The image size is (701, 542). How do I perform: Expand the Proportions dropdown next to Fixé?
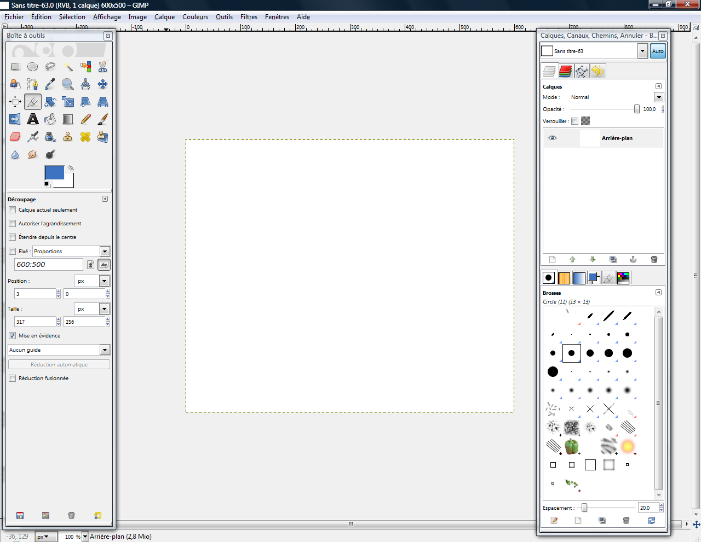[x=105, y=252]
